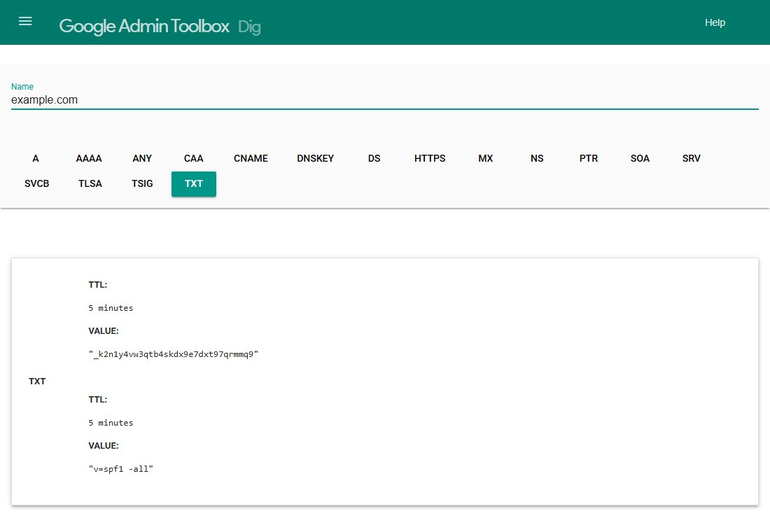
Task: Select the HTTPS record type
Action: (430, 159)
